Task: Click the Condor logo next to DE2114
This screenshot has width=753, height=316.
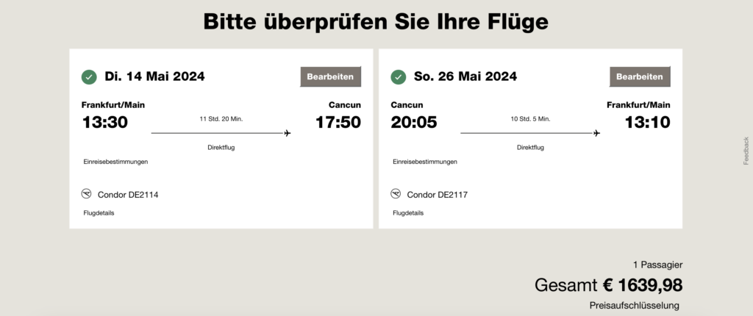Action: pos(87,195)
